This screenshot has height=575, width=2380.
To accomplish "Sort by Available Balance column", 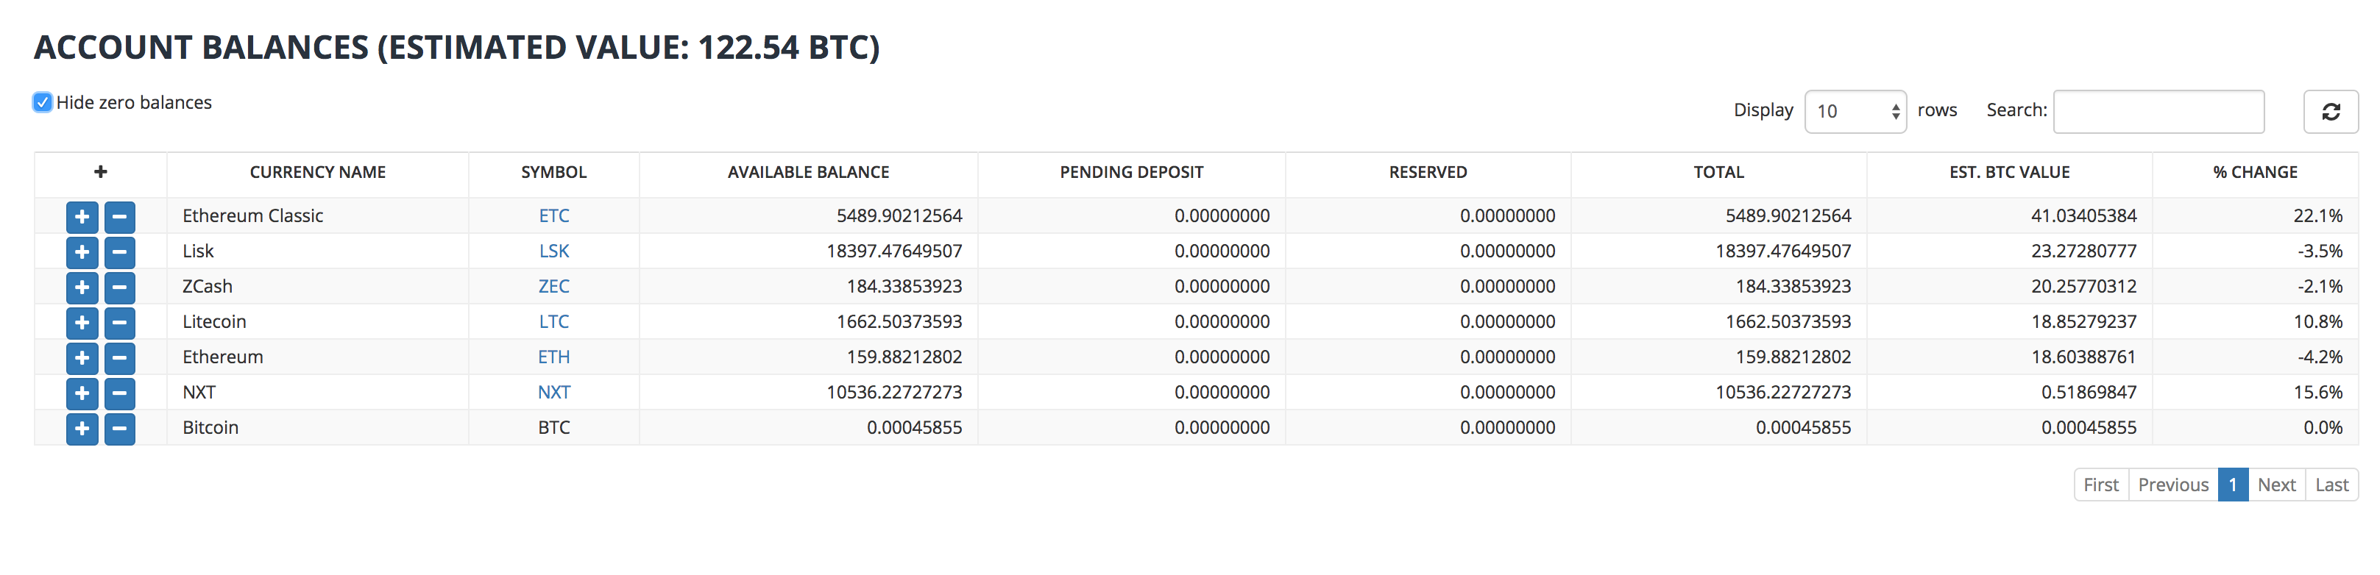I will [x=809, y=173].
